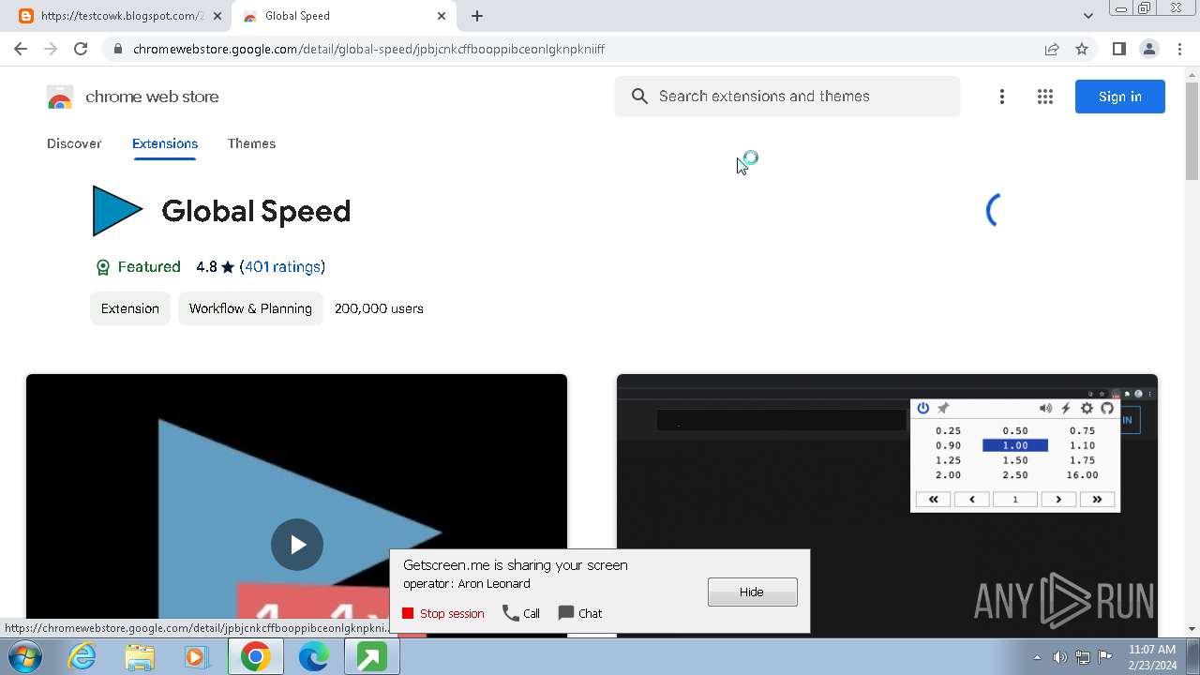The height and width of the screenshot is (675, 1200).
Task: Open File Explorer from taskbar
Action: tap(140, 657)
